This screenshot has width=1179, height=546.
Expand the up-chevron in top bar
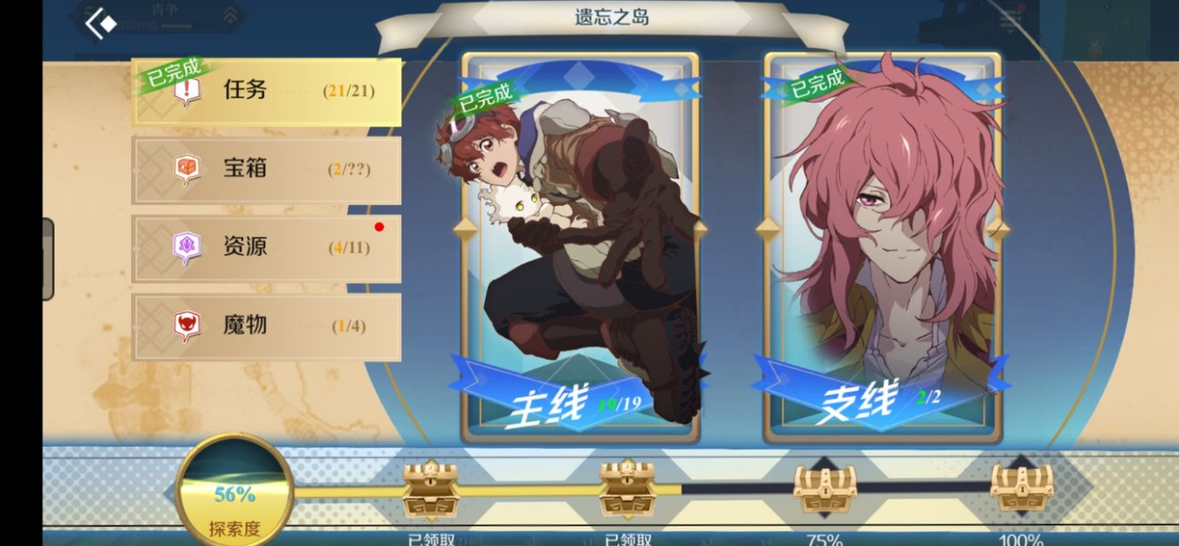point(230,14)
